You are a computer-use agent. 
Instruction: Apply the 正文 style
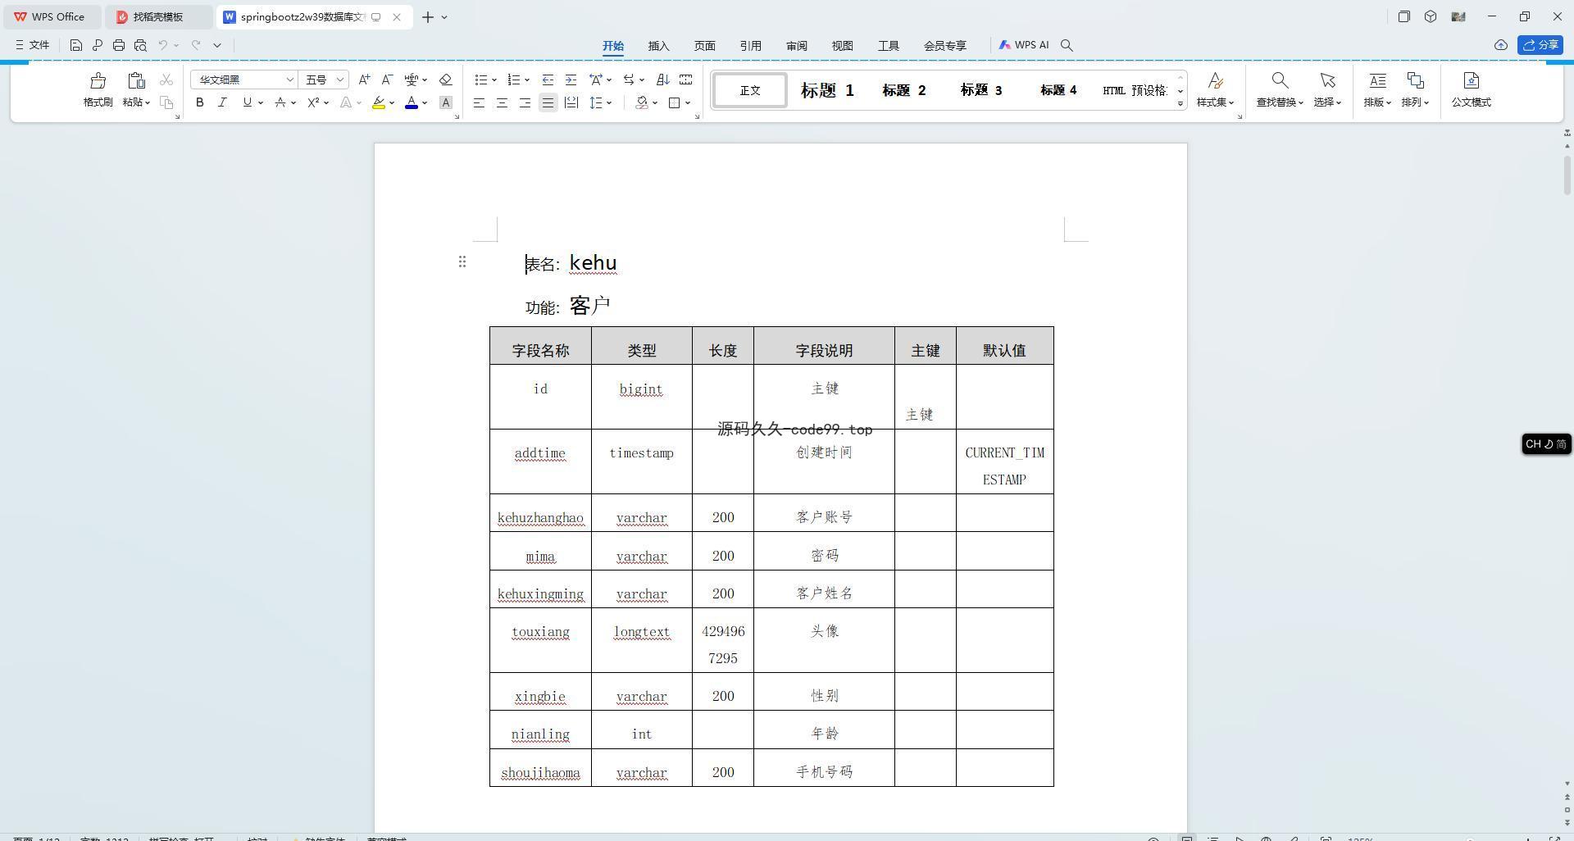pos(750,90)
